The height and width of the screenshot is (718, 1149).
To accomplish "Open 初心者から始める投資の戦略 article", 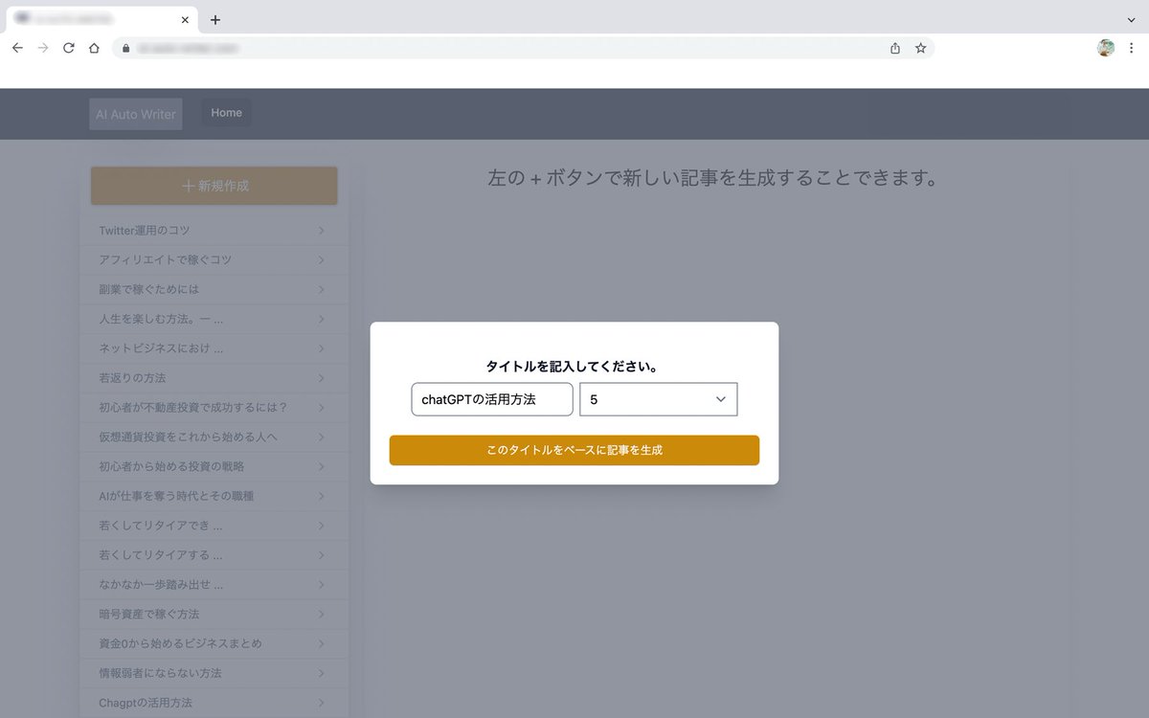I will (x=171, y=466).
